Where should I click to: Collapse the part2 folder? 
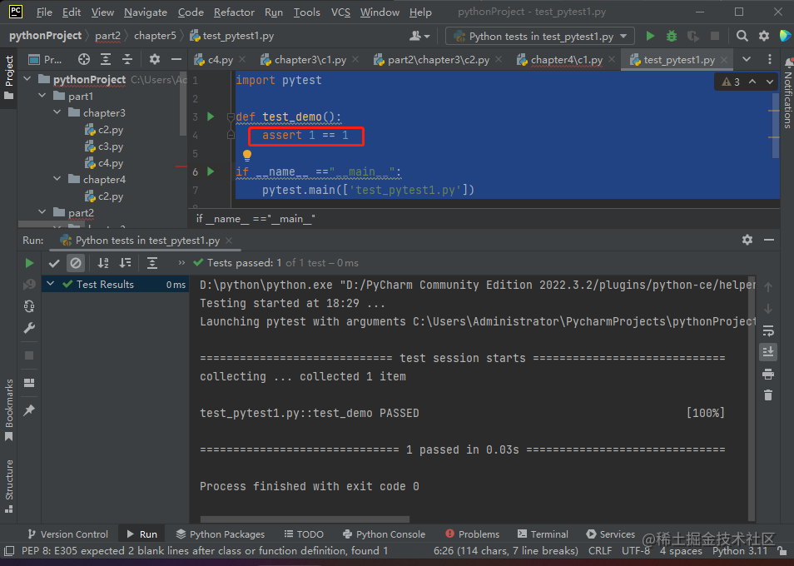(x=42, y=212)
